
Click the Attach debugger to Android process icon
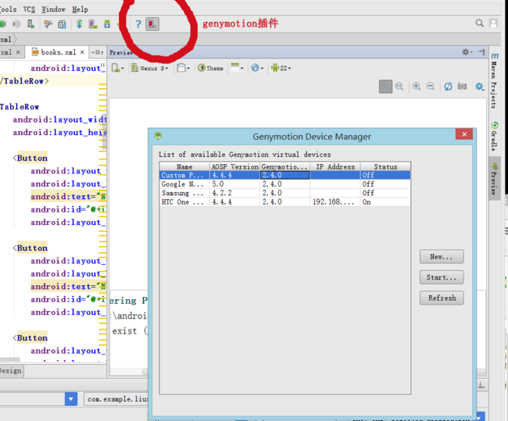pyautogui.click(x=30, y=24)
